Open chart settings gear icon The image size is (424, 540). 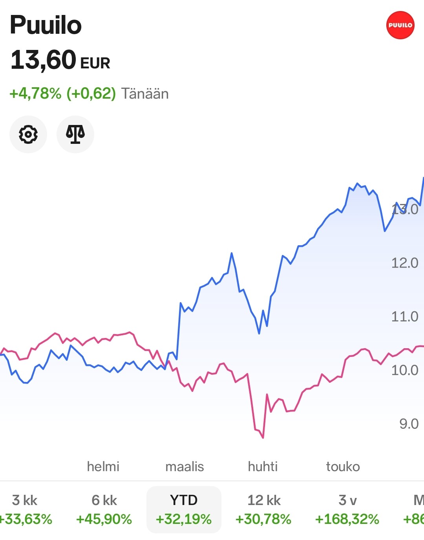(28, 134)
